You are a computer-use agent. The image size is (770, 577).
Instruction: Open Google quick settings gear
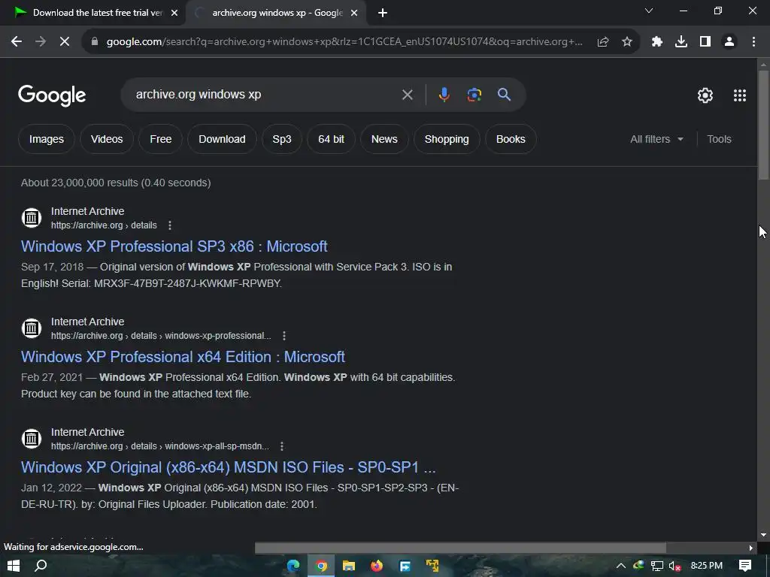pos(705,95)
